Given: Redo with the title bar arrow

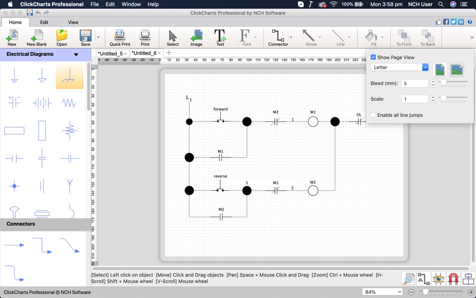Looking at the screenshot, I should coord(46,13).
